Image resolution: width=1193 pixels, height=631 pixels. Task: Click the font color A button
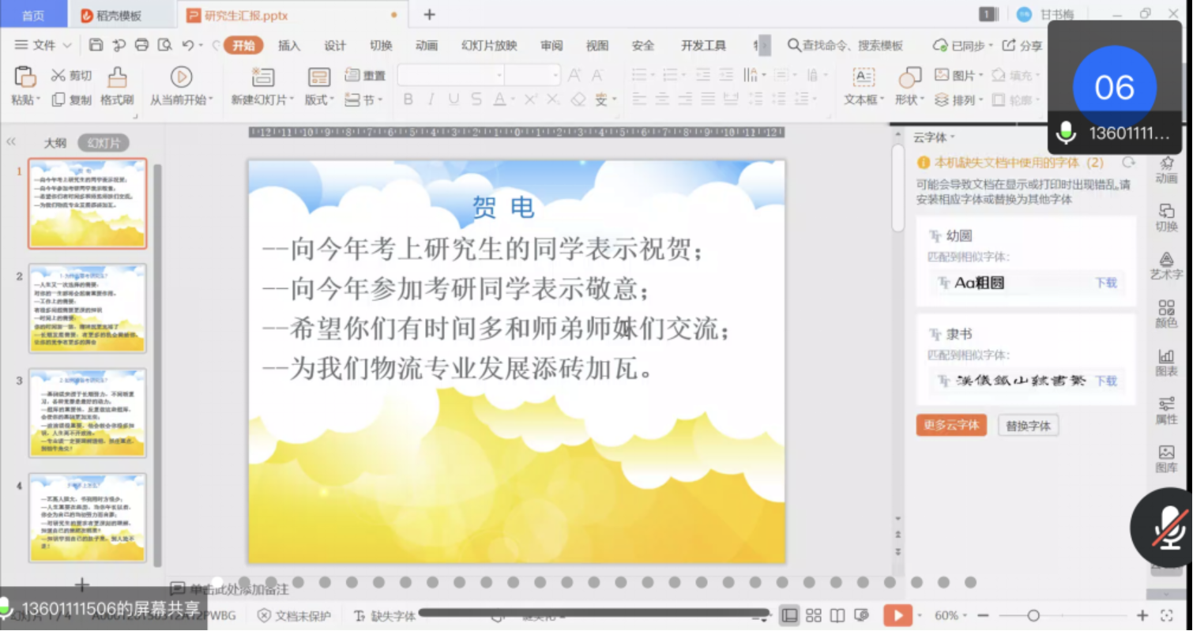pos(499,100)
